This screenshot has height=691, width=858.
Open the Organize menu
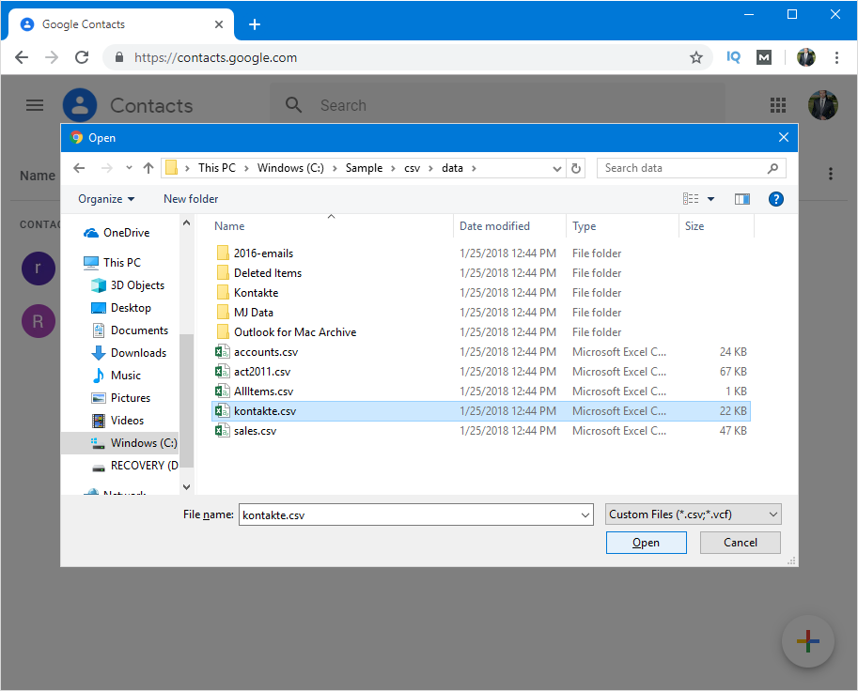tap(106, 199)
